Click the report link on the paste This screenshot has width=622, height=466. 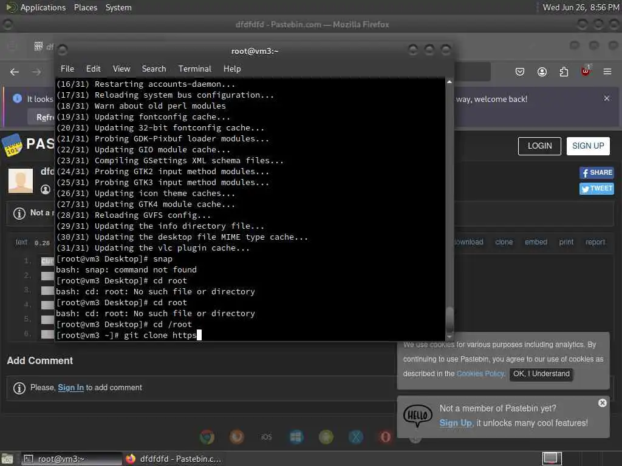coord(595,241)
